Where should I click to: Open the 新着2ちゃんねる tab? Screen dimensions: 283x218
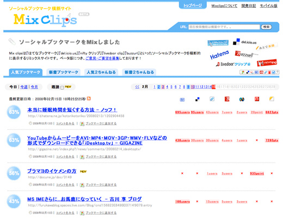click(x=139, y=72)
